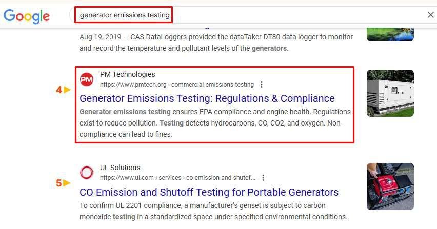This screenshot has height=229, width=437.
Task: Open the three-dot menu beside the pmtech.org URL
Action: coord(262,85)
